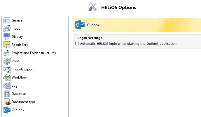Open the General label in list
Viewport: 201px width, 117px height.
click(18, 20)
